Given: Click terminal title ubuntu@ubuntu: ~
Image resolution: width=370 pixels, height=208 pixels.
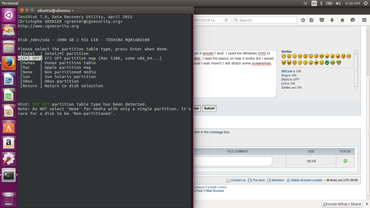Looking at the screenshot, I should pos(56,11).
